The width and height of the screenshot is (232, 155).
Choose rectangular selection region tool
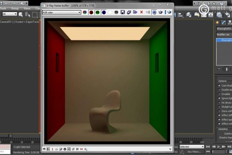[35, 15]
